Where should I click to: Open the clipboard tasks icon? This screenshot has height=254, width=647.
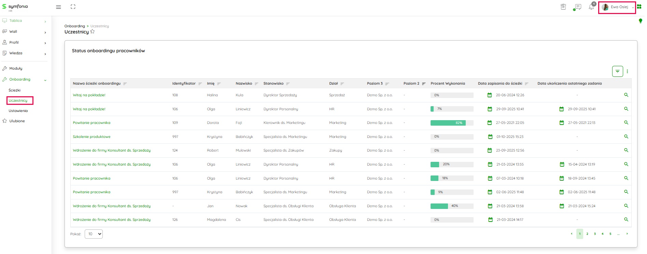pyautogui.click(x=563, y=7)
